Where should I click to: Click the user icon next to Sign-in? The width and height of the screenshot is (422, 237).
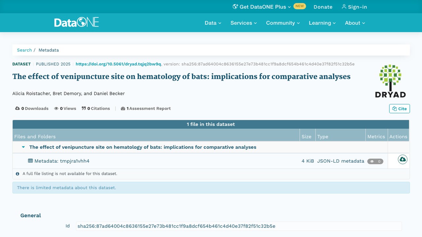(x=344, y=7)
